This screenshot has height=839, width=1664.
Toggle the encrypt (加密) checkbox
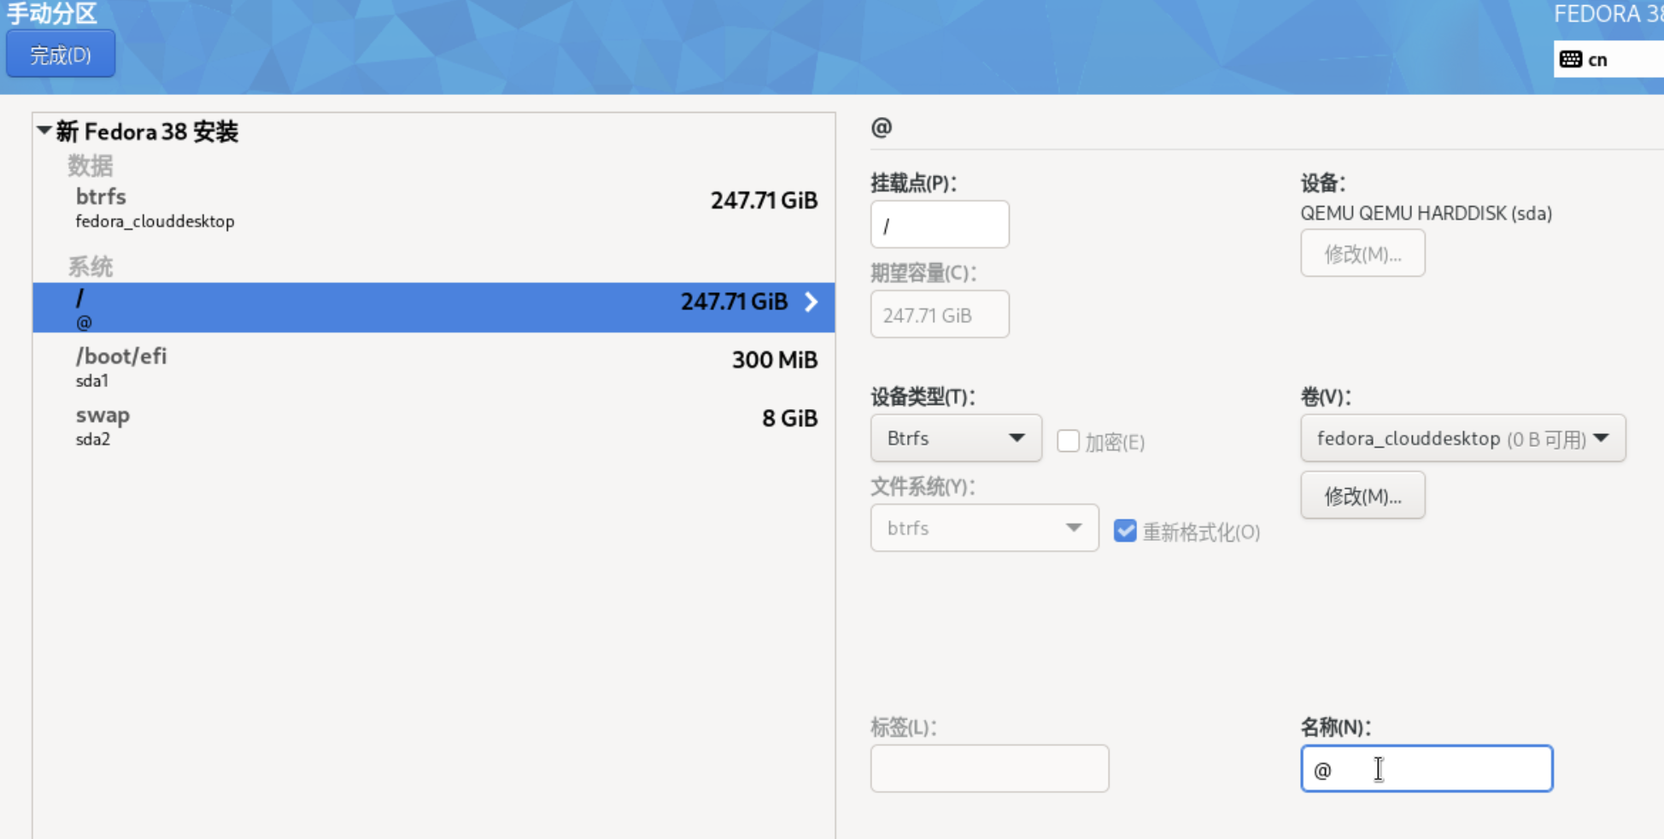[x=1068, y=441]
